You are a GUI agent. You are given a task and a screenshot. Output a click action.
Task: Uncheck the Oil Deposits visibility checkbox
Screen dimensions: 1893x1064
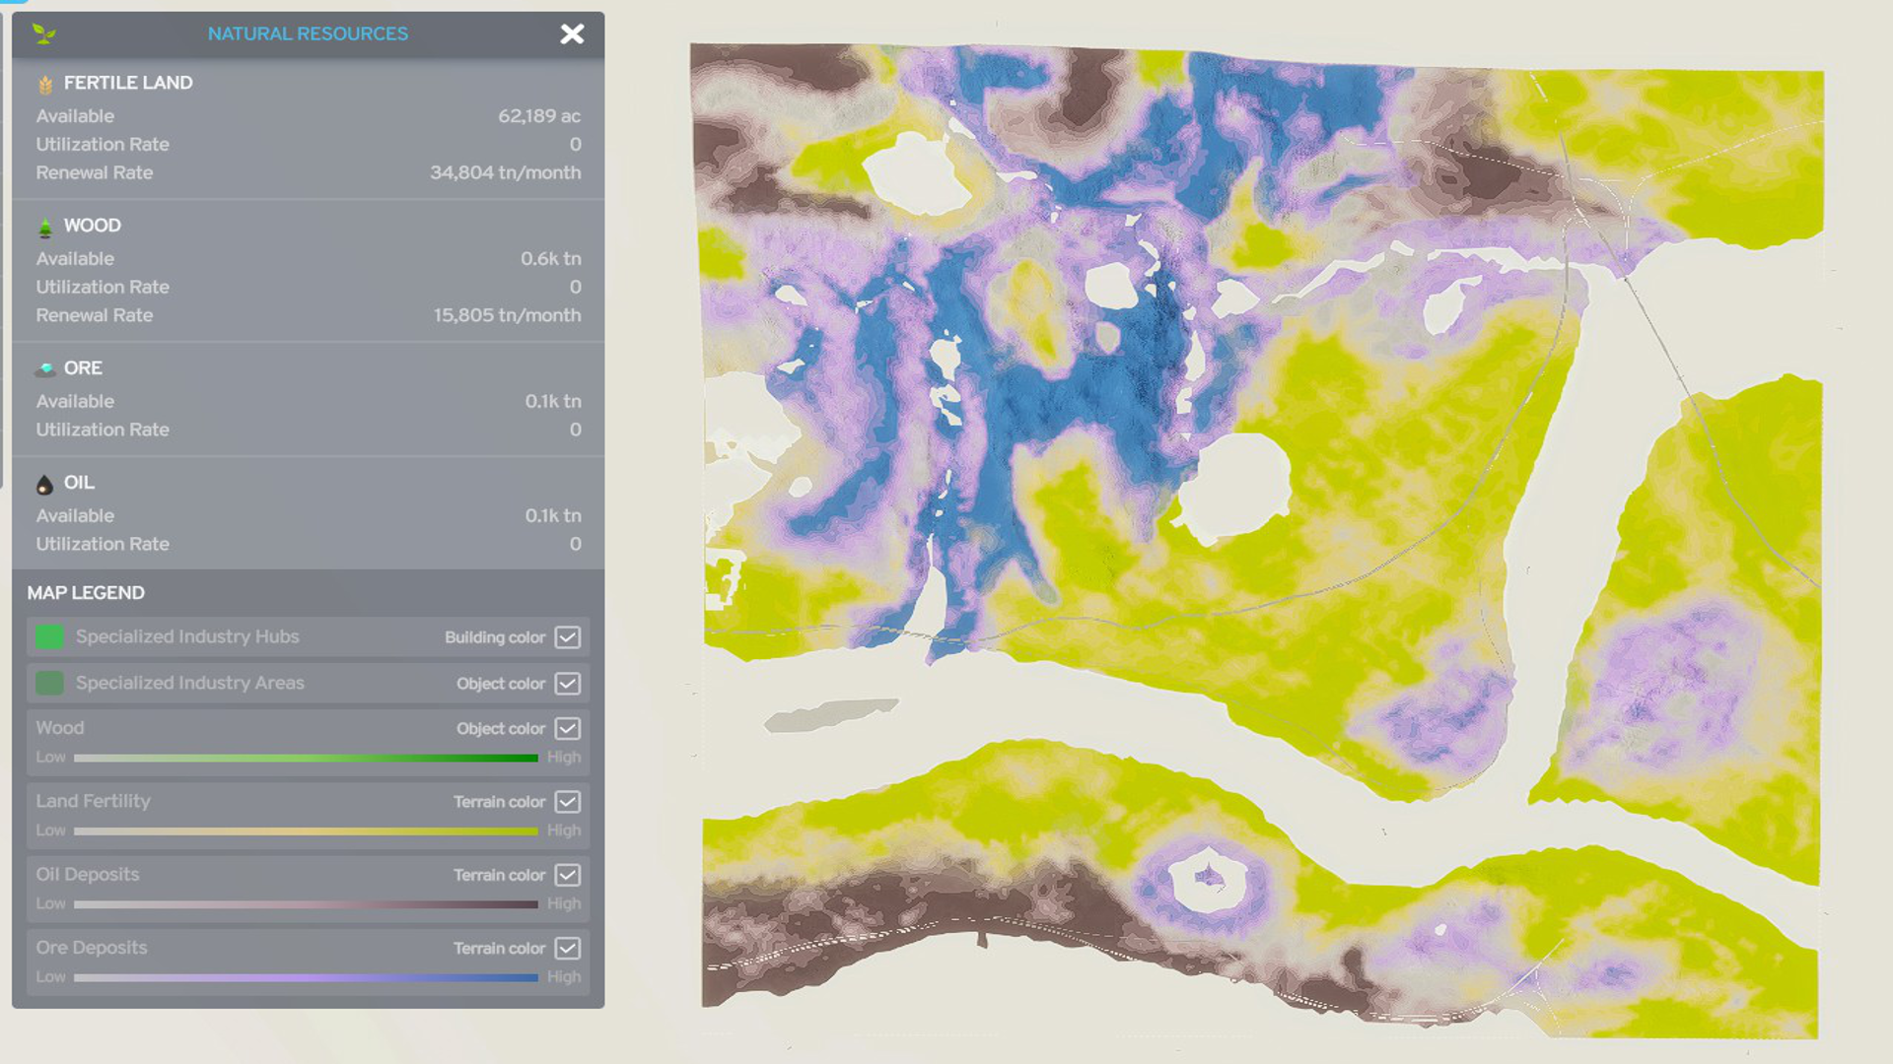click(x=568, y=875)
